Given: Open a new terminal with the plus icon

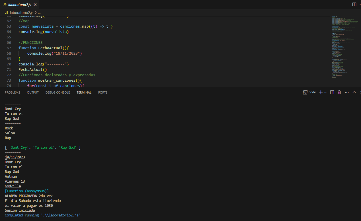Looking at the screenshot, I should (x=320, y=92).
